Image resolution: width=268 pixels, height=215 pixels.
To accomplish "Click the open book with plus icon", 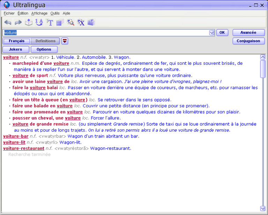I will pyautogui.click(x=29, y=22).
